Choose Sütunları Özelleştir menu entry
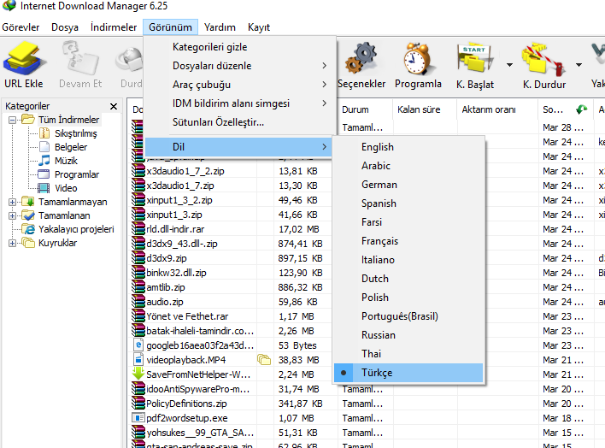605x448 pixels. click(x=238, y=122)
